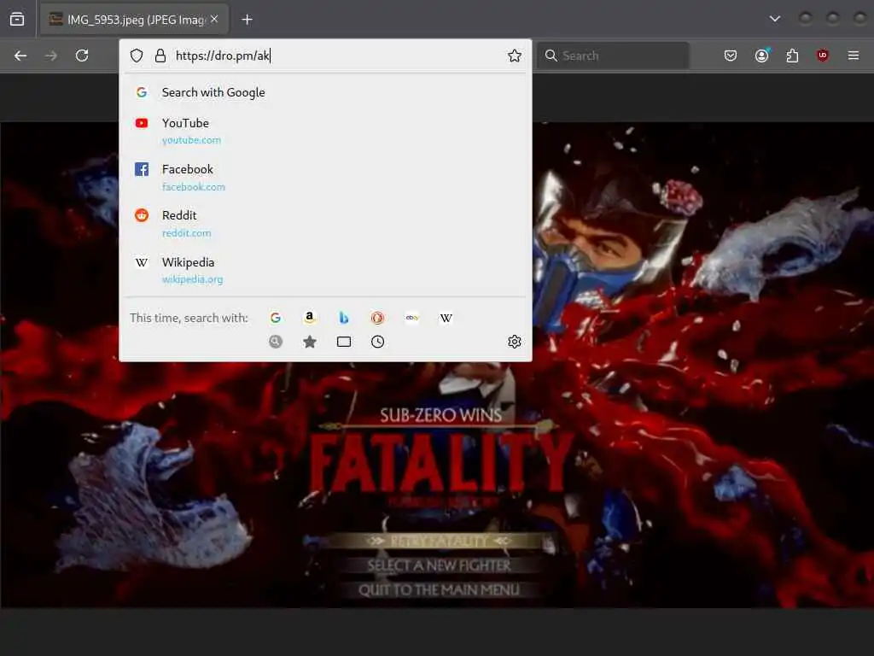Reload the current page

pos(82,56)
